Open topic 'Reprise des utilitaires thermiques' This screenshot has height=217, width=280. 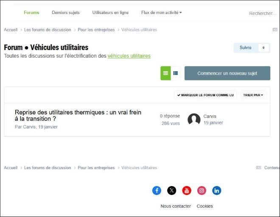[x=78, y=116]
